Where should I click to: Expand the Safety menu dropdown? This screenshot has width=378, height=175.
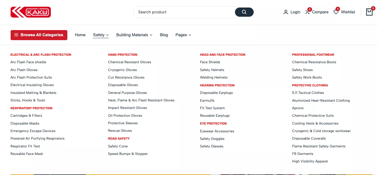pos(101,35)
